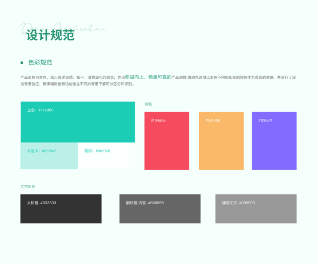
Task: Select the dark title swatch 大标题 #333333
Action: point(61,209)
